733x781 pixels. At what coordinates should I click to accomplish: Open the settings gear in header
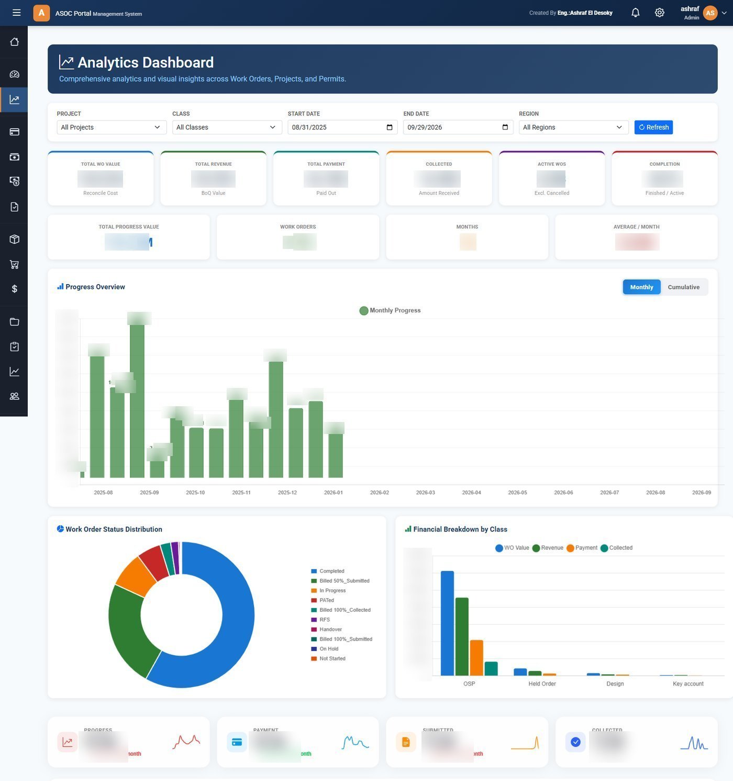[659, 13]
